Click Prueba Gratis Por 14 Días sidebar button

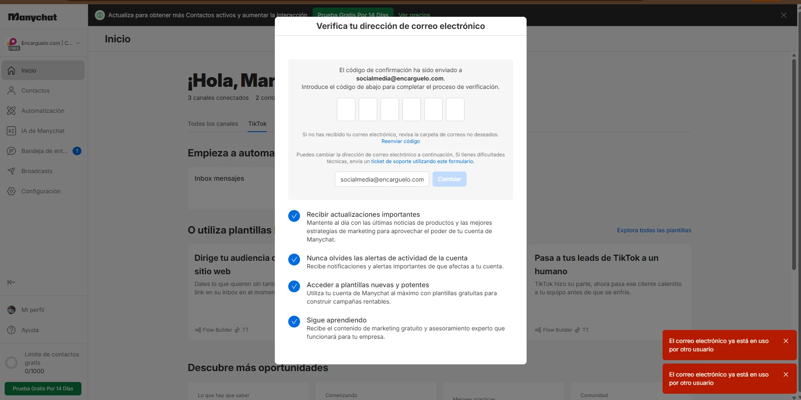coord(43,389)
